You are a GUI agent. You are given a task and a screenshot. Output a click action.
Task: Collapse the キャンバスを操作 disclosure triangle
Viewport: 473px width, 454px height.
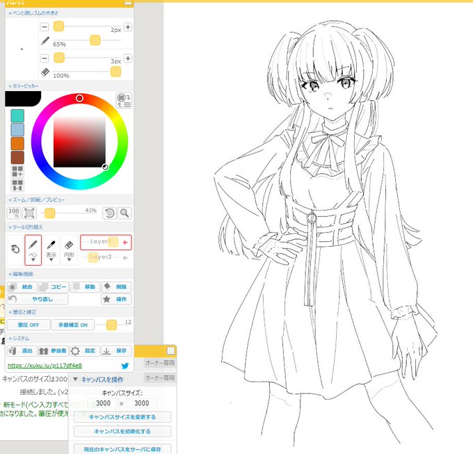tap(75, 379)
